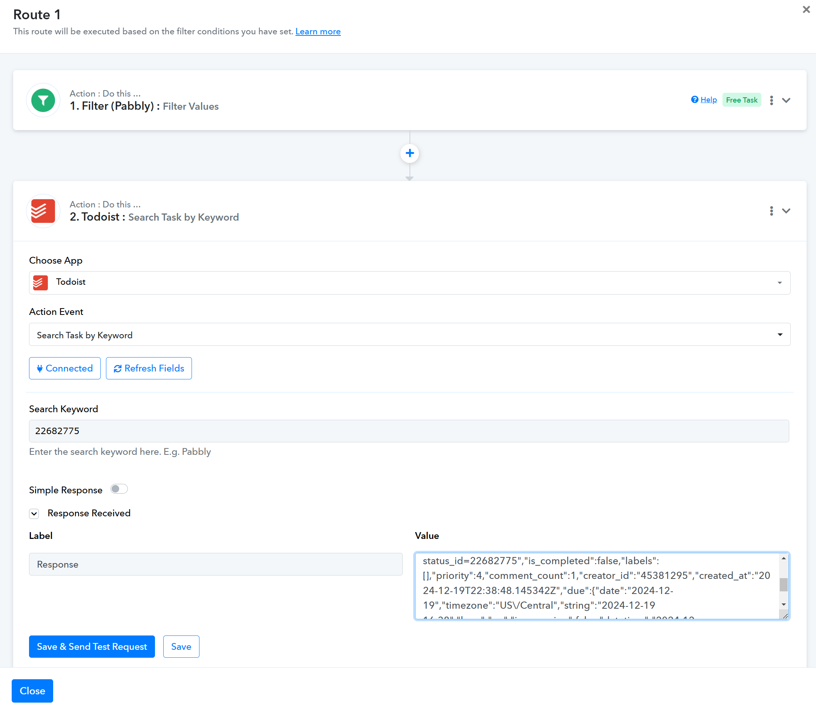816x706 pixels.
Task: Click the 'Filter Values' step title
Action: coord(190,106)
